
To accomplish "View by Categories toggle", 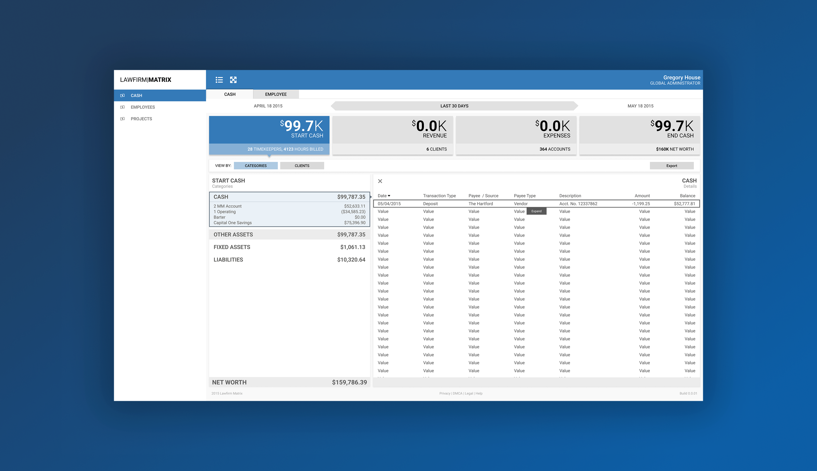I will pos(256,165).
